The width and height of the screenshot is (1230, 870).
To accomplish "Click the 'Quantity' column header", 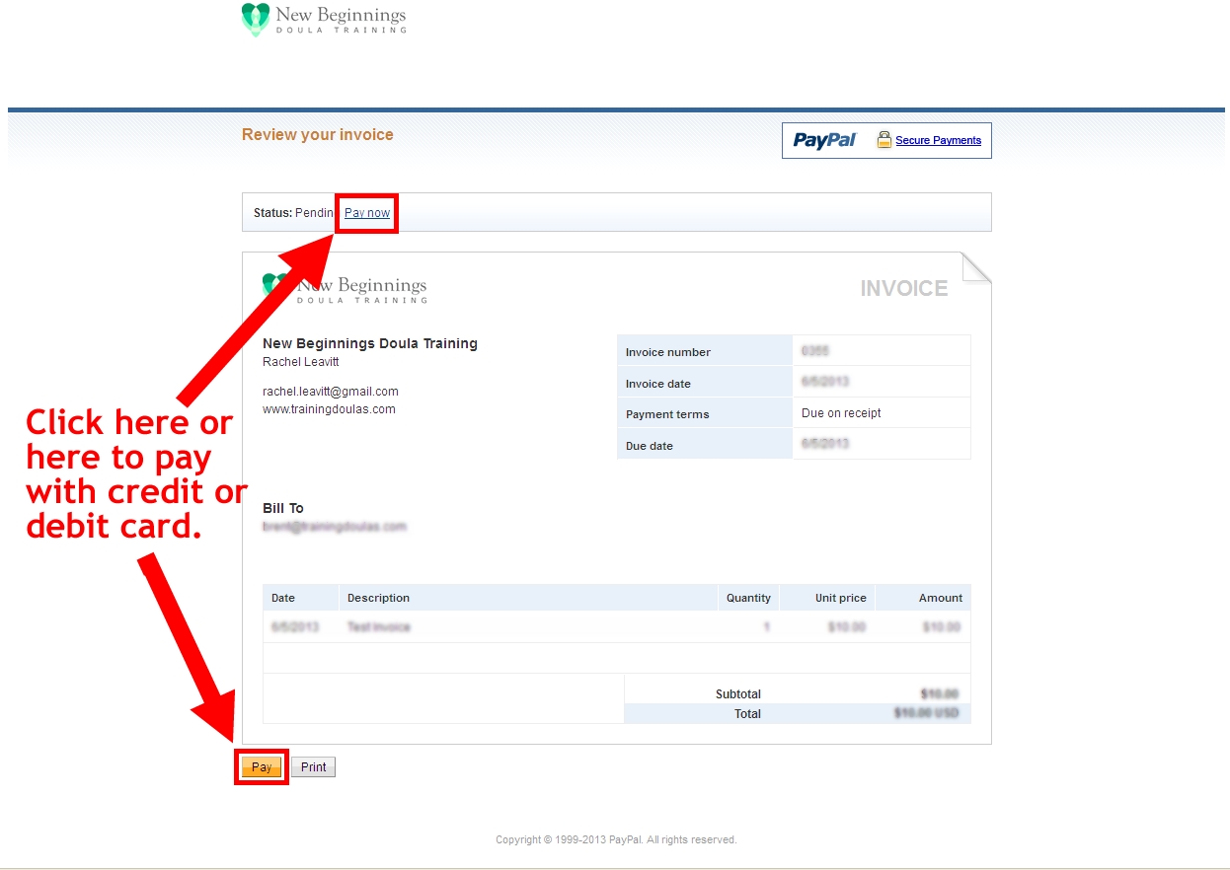I will [748, 598].
